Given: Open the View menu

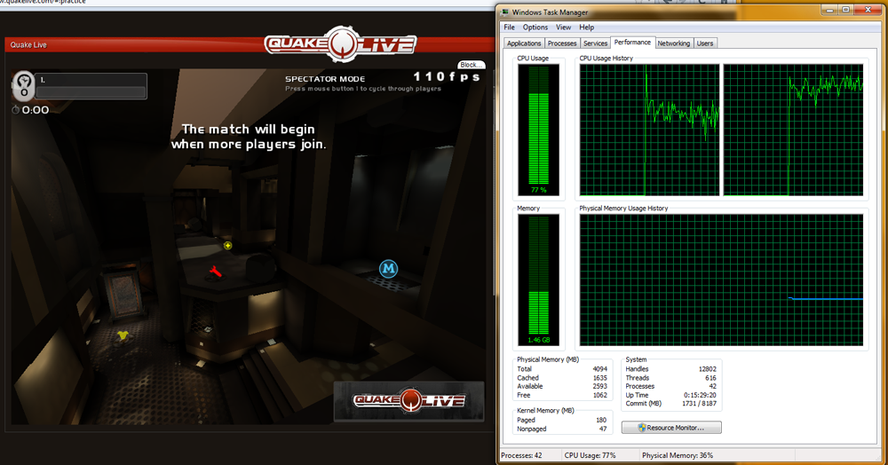Looking at the screenshot, I should 564,28.
